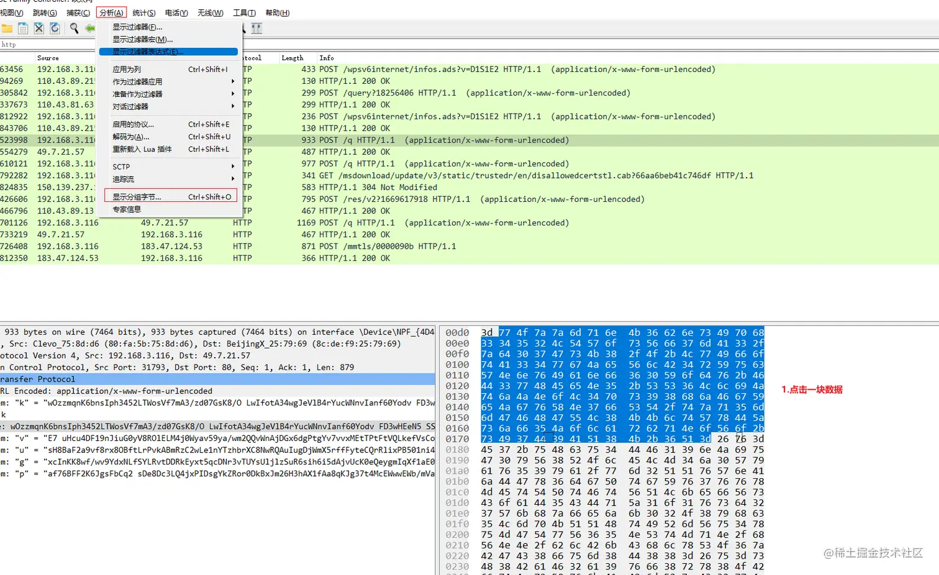Screen dimensions: 939x575
Task: Open the 工具(T) menu
Action: (x=244, y=12)
